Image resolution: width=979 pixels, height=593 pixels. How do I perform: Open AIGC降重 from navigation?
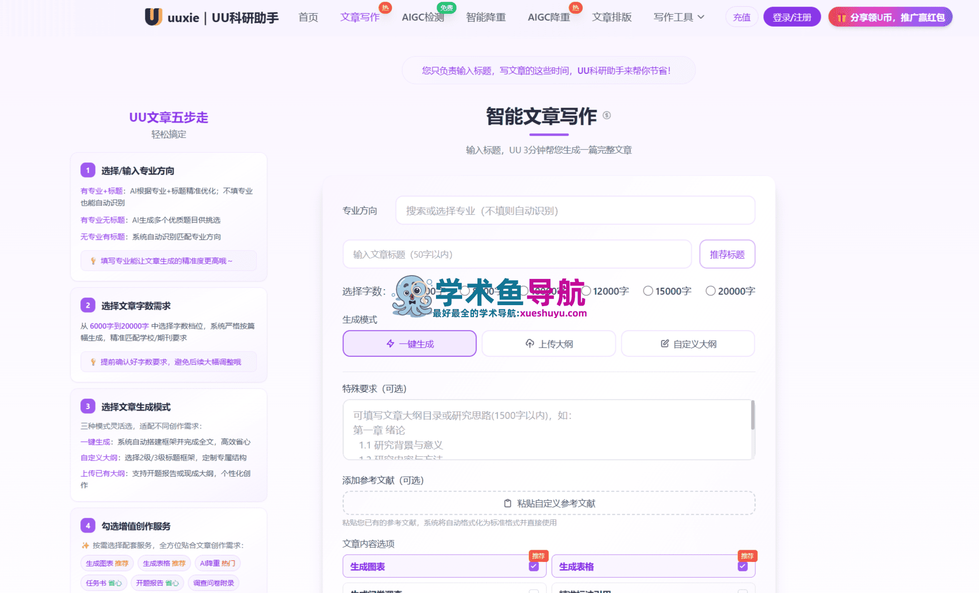pos(549,17)
